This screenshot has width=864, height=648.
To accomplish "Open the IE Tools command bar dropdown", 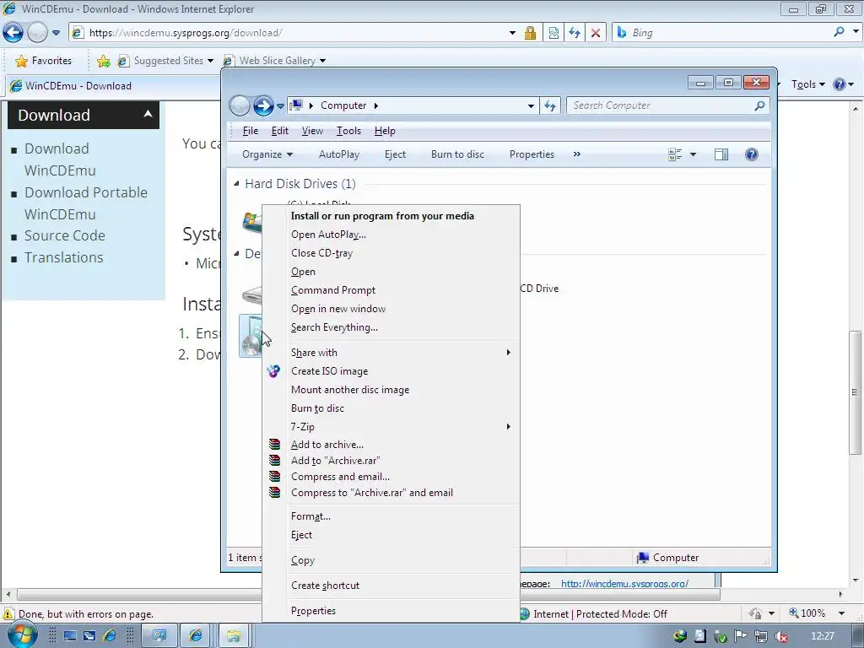I will coord(807,84).
